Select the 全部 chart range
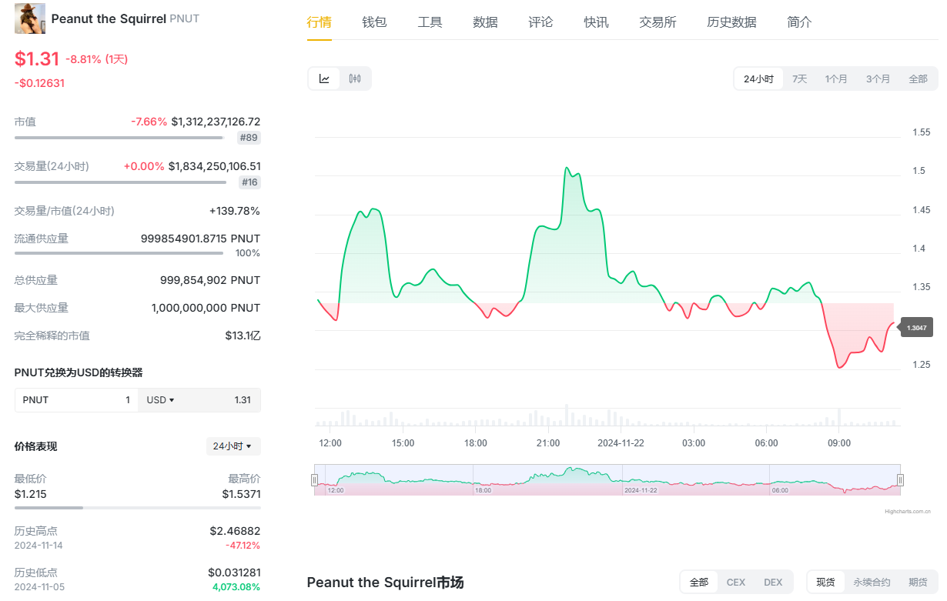The height and width of the screenshot is (601, 947). (918, 78)
